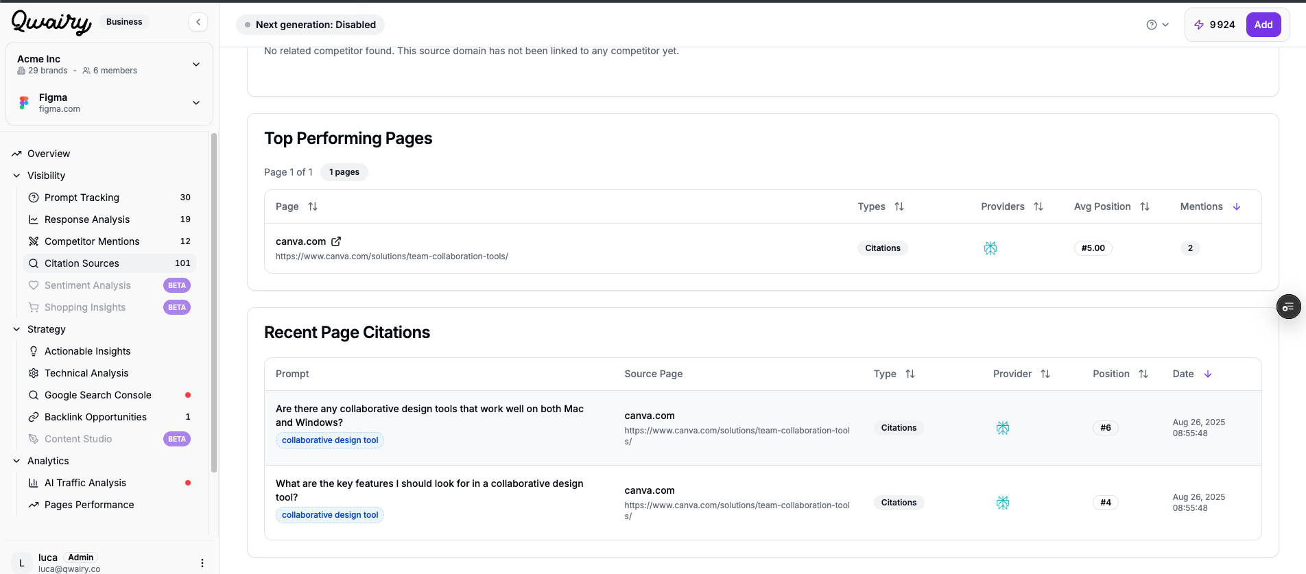1306x574 pixels.
Task: Expand the Acme Inc organization dropdown
Action: click(x=196, y=64)
